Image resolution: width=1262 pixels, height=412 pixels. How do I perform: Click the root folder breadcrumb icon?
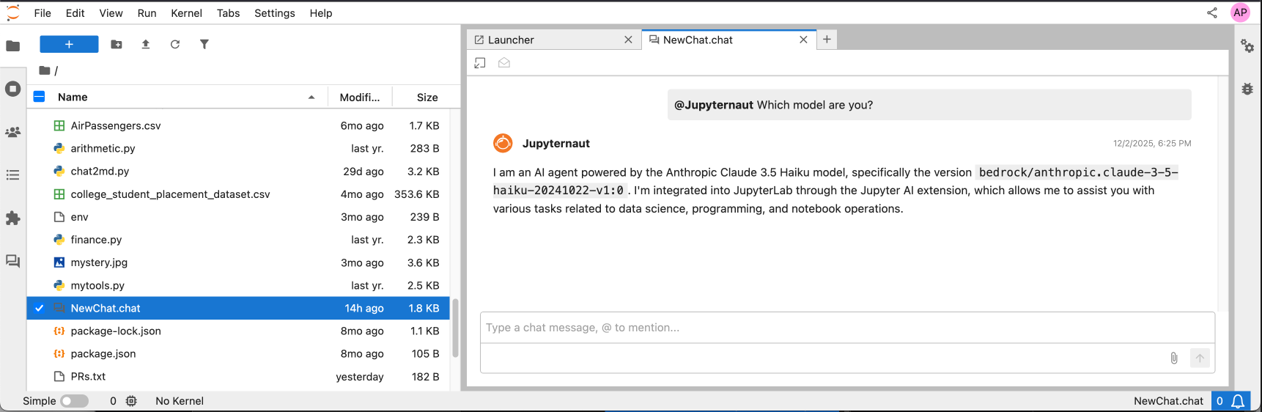click(45, 70)
